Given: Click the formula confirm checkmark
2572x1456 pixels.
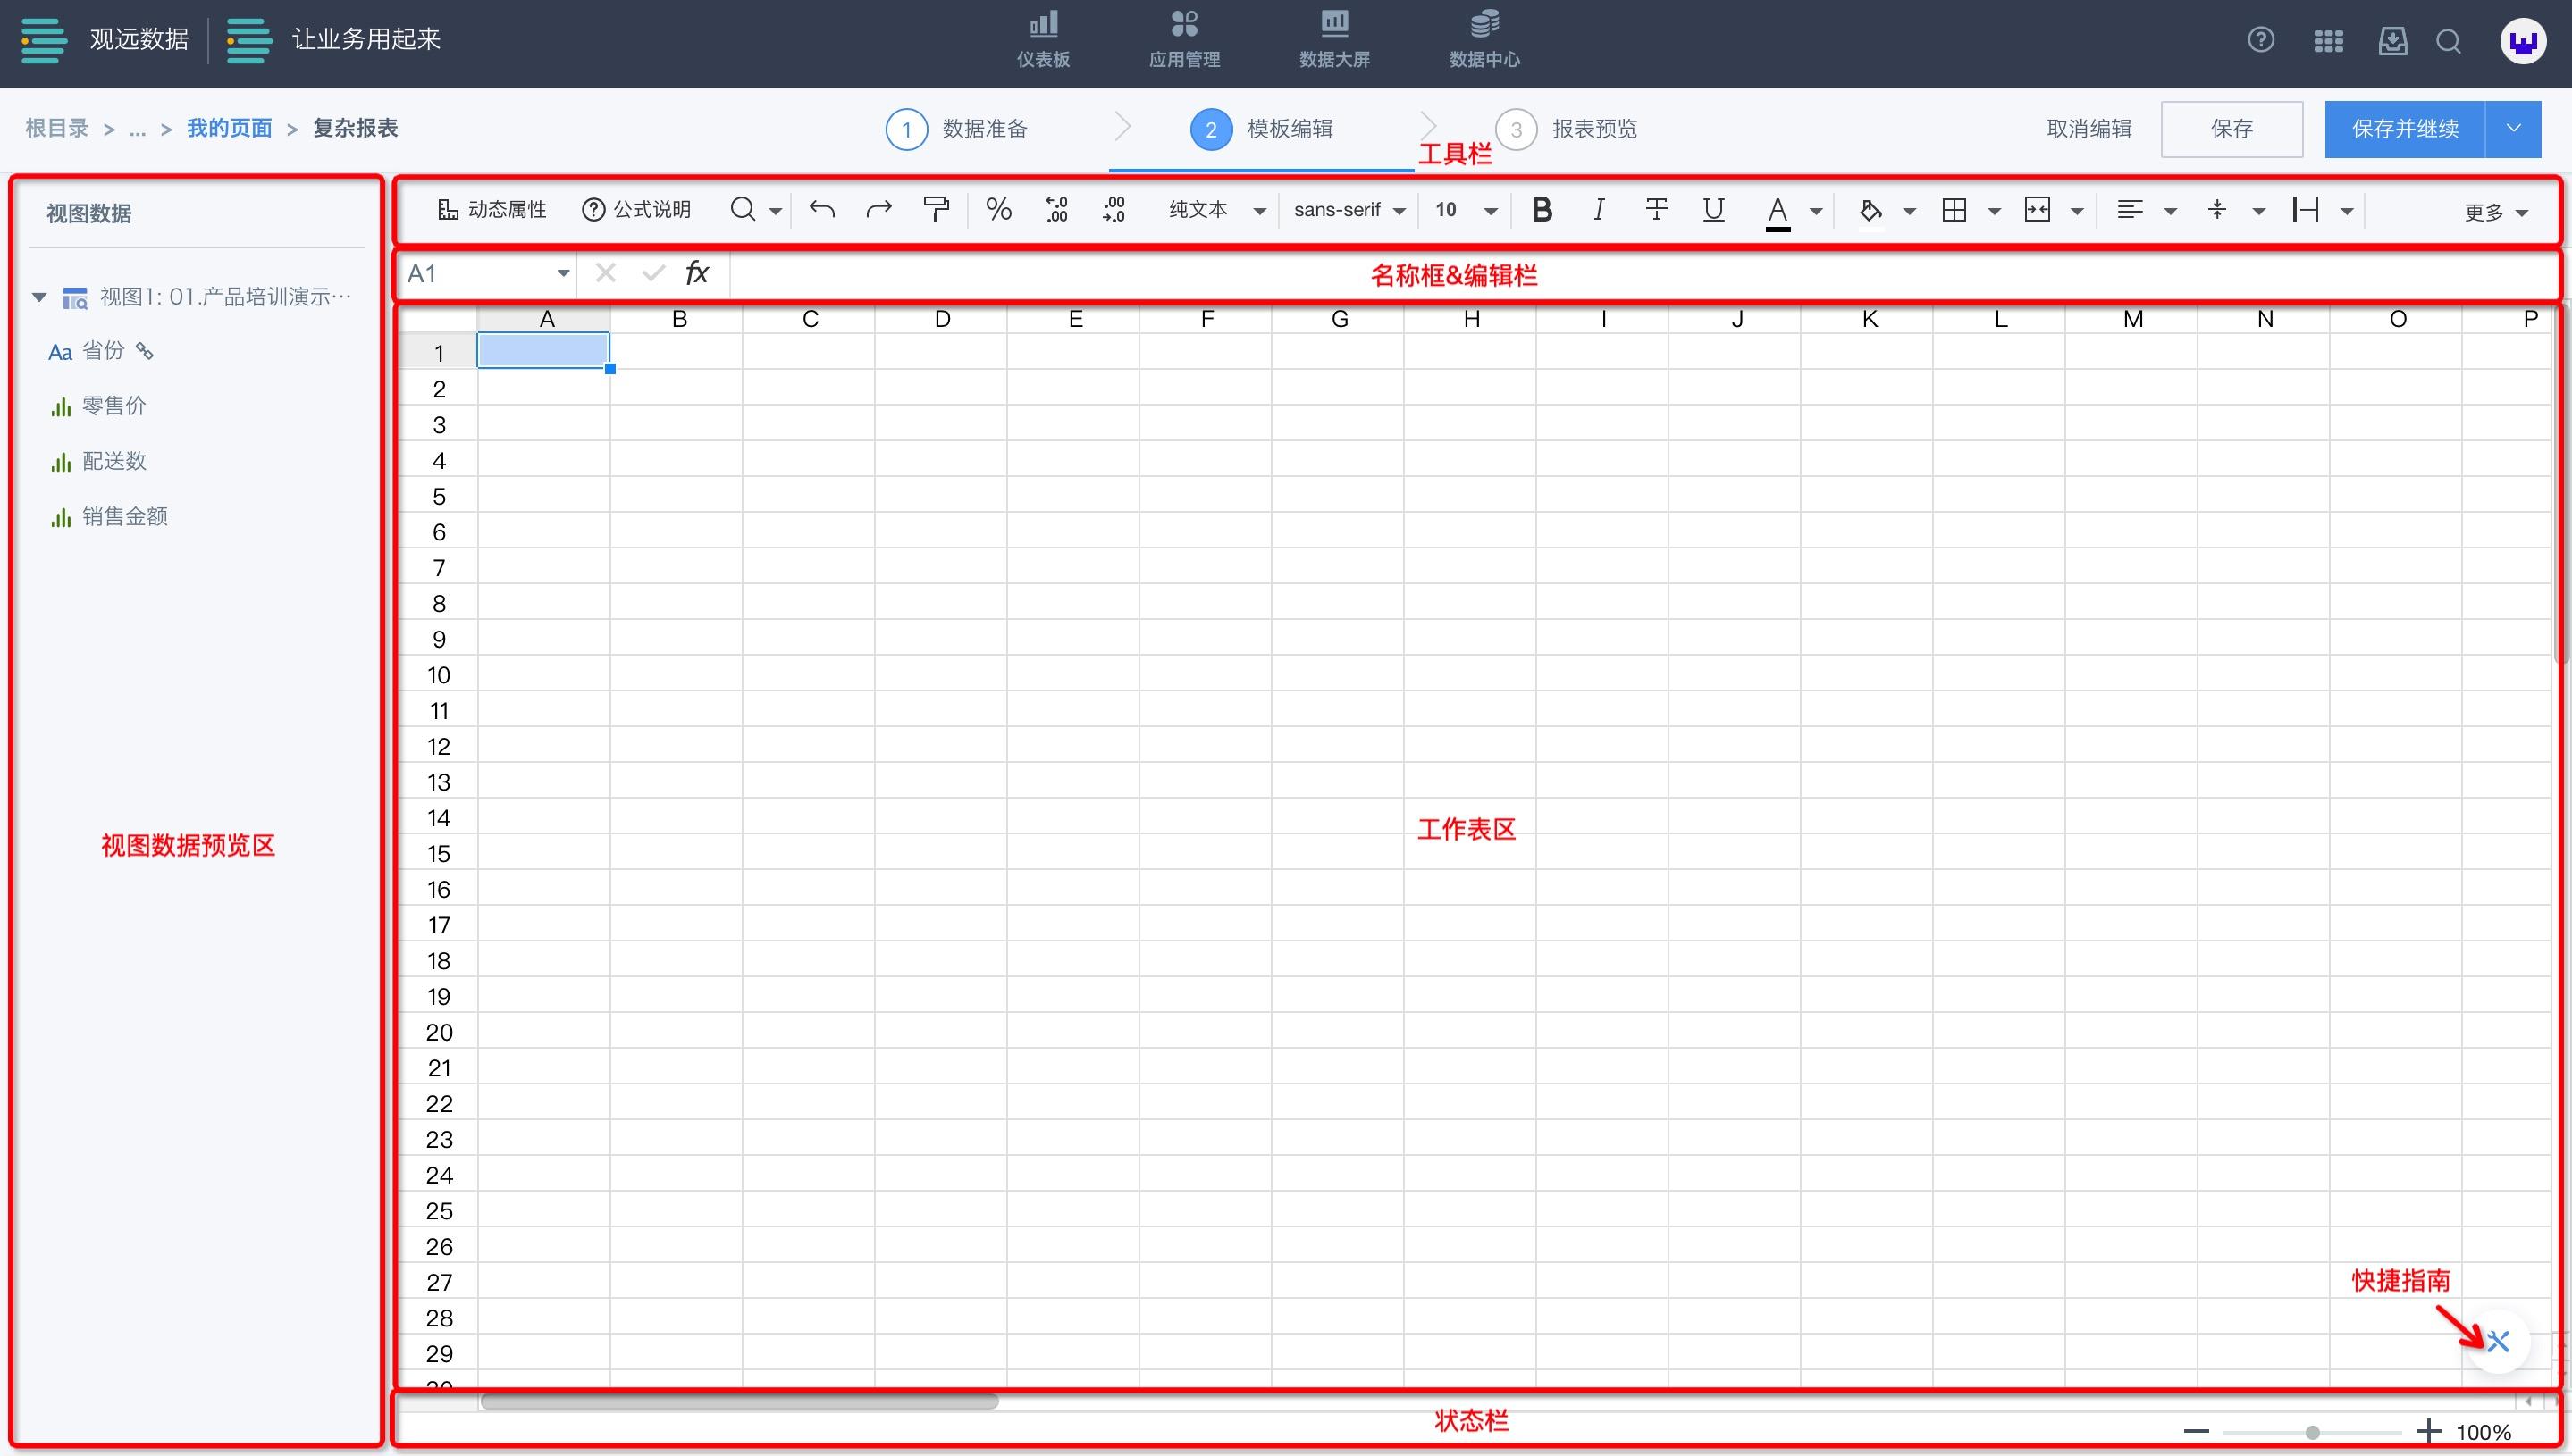Looking at the screenshot, I should coord(653,273).
